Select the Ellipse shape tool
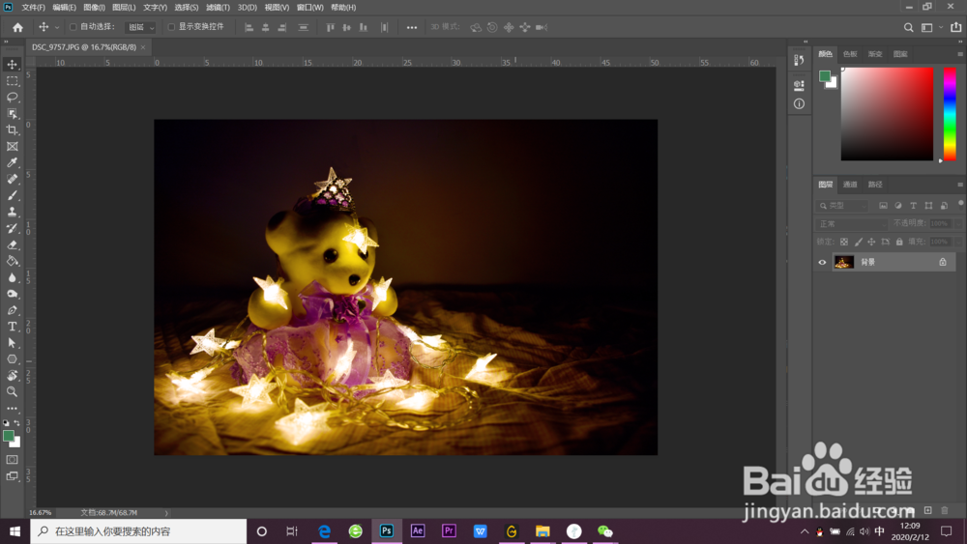Image resolution: width=967 pixels, height=544 pixels. tap(12, 359)
